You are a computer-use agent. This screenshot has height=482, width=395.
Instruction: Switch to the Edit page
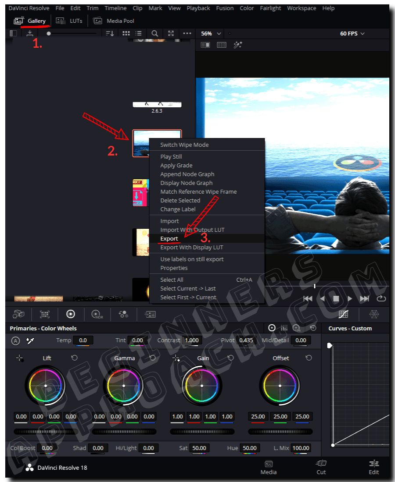point(373,468)
